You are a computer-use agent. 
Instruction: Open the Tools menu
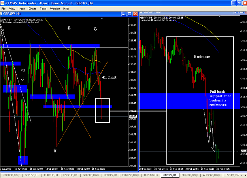tap(43, 9)
